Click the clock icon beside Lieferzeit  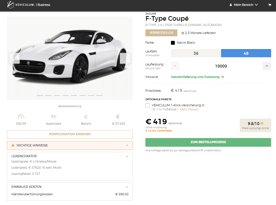coord(183,33)
